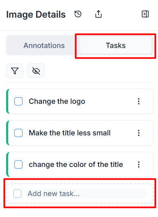
Task: Click the empty checkbox beside Add new task
Action: pos(17,194)
